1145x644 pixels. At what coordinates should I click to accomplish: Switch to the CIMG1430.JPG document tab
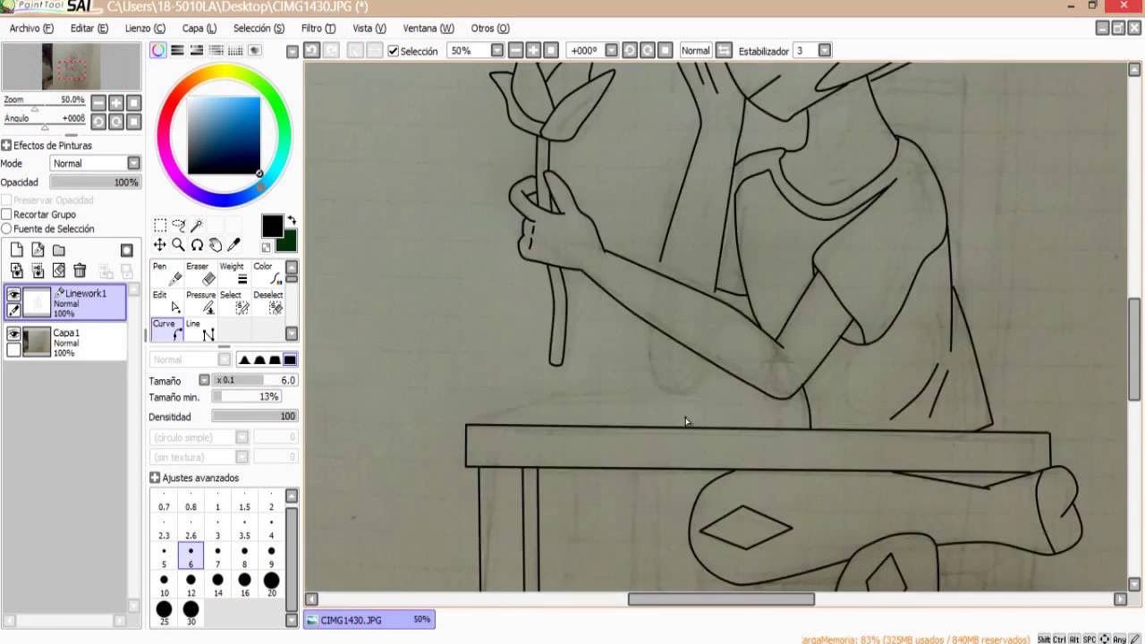click(x=369, y=619)
